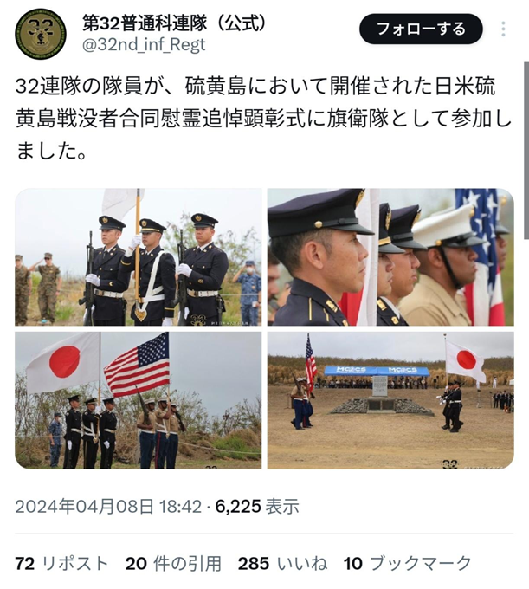The width and height of the screenshot is (529, 589).
Task: View close-up photo of soldiers' profile faces
Action: click(x=390, y=257)
